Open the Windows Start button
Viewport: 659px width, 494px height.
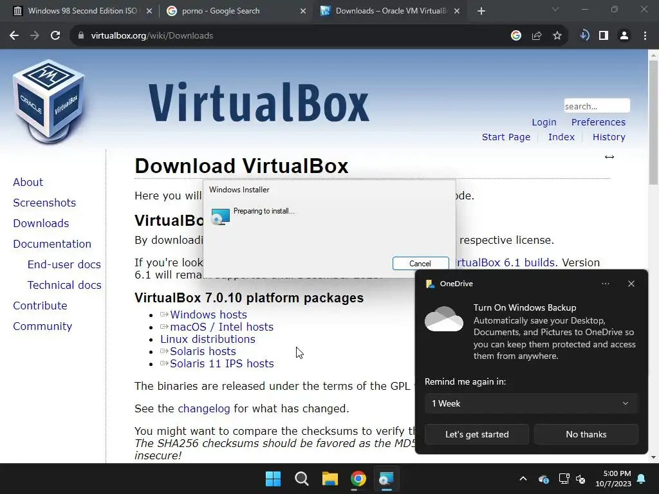273,479
